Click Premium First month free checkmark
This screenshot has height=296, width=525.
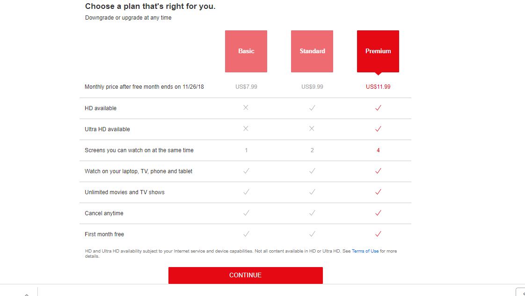tap(378, 234)
